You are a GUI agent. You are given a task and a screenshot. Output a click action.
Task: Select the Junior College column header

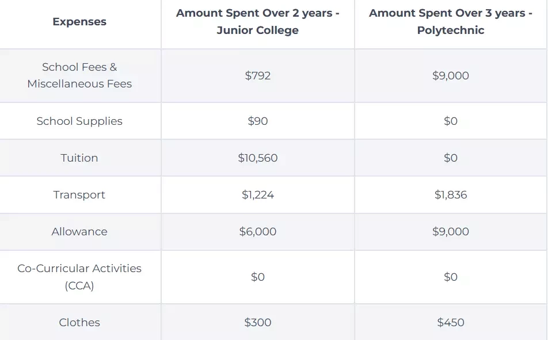257,22
